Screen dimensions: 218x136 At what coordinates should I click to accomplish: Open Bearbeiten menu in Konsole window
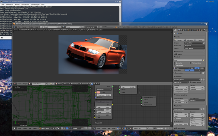point(10,4)
